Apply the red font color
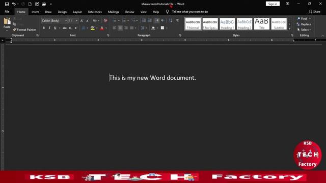Screen dimensions: 326x183 coord(102,28)
